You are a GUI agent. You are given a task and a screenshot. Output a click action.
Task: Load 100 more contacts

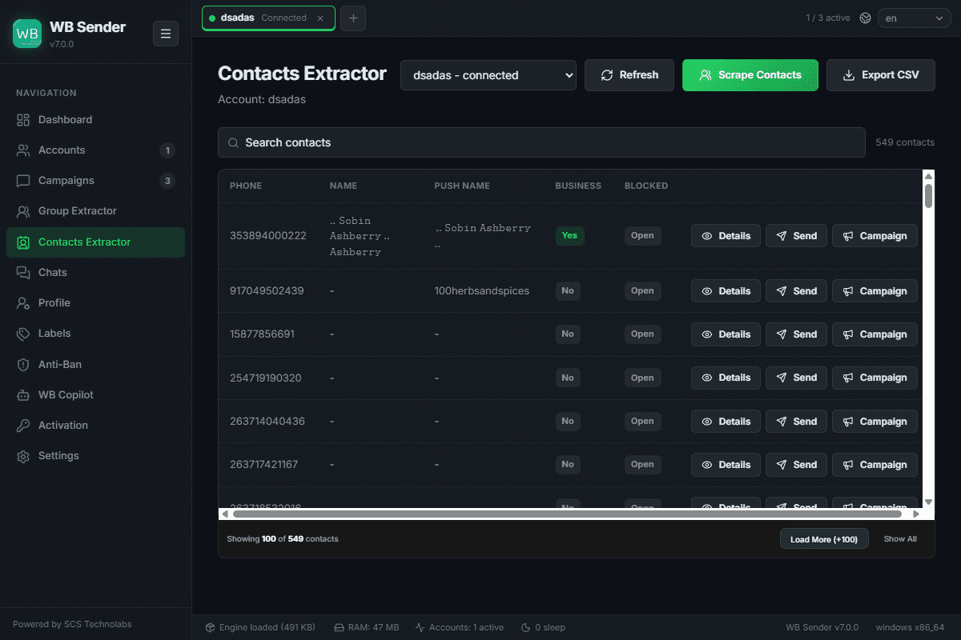click(824, 539)
